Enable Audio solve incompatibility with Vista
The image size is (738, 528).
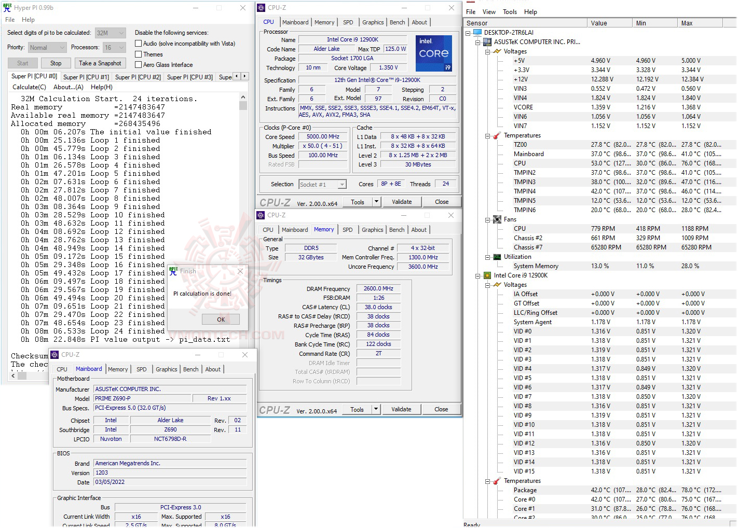(138, 43)
